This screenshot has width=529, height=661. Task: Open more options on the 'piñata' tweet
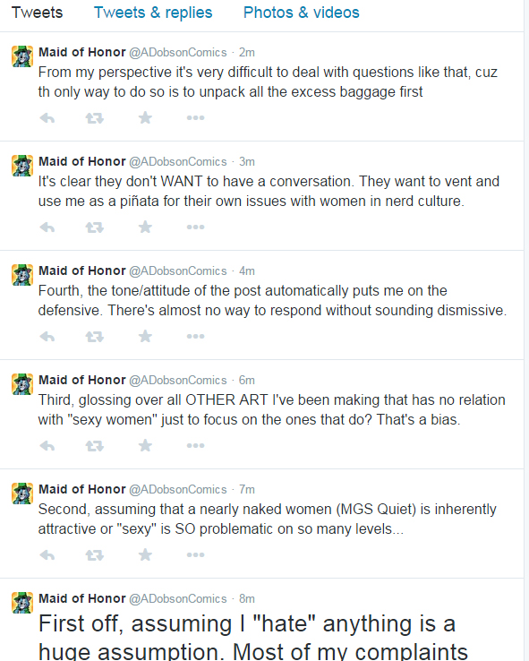click(x=195, y=227)
